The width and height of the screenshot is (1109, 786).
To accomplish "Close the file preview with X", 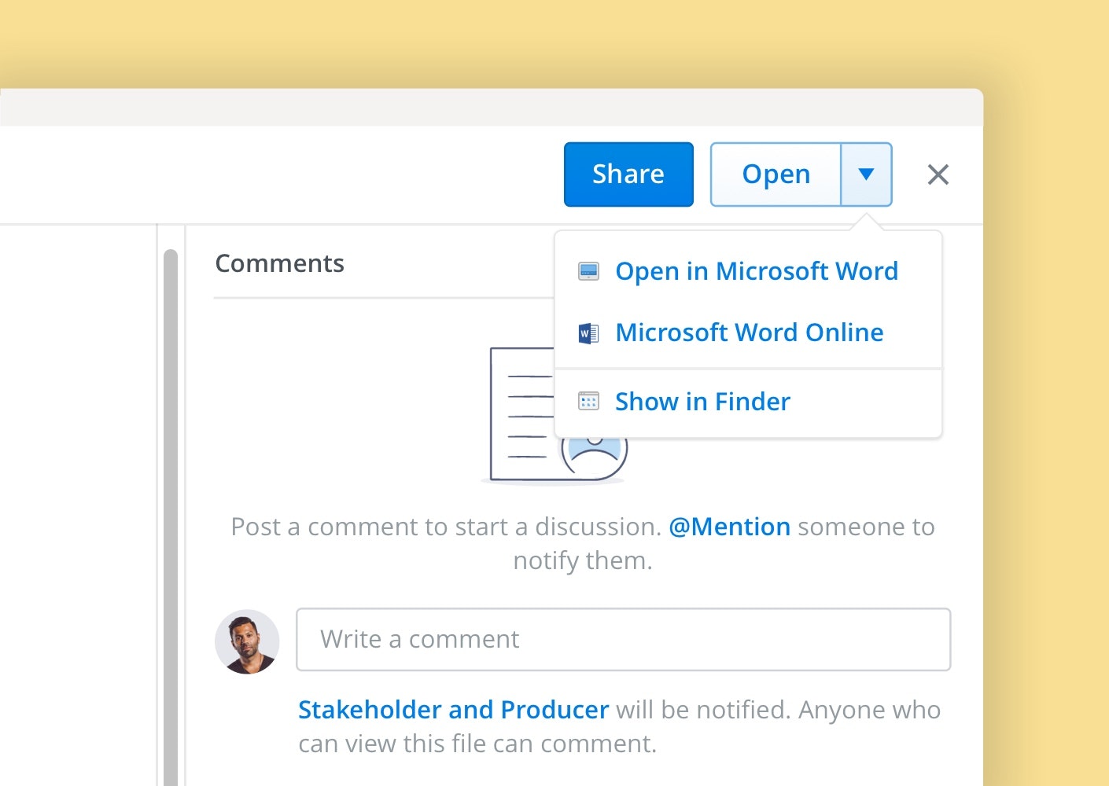I will [938, 174].
